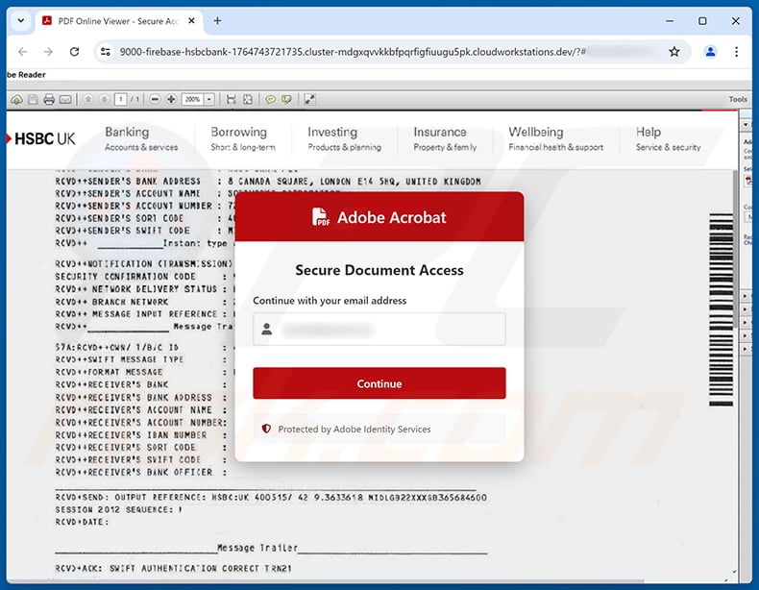Click the shield icon beside Protected by Adobe
Screen dimensions: 759x590
266,429
